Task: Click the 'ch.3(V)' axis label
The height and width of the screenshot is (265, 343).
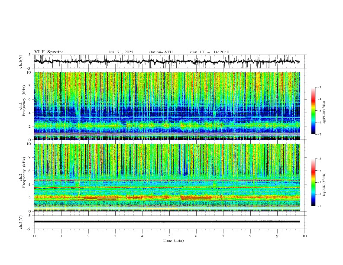Action: (21, 222)
